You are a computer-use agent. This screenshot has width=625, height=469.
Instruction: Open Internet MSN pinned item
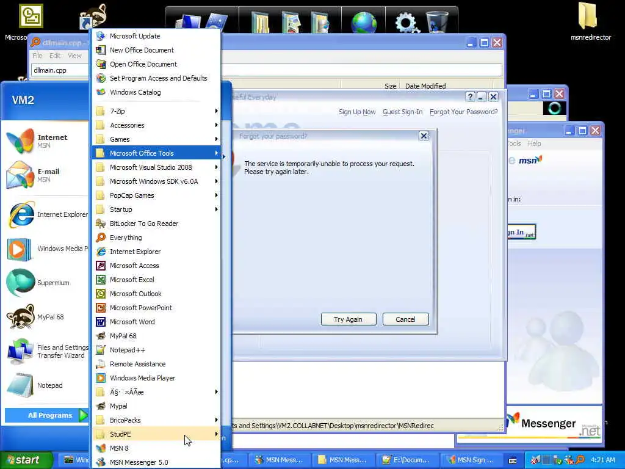click(46, 141)
